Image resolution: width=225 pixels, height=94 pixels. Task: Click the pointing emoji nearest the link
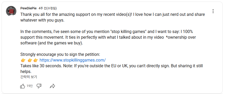36,60
